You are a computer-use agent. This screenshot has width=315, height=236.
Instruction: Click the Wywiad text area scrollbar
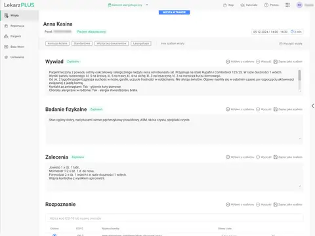coord(300,75)
